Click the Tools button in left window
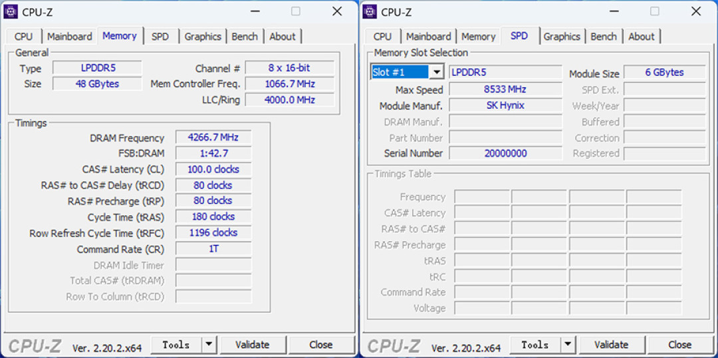This screenshot has width=718, height=358. click(x=176, y=345)
